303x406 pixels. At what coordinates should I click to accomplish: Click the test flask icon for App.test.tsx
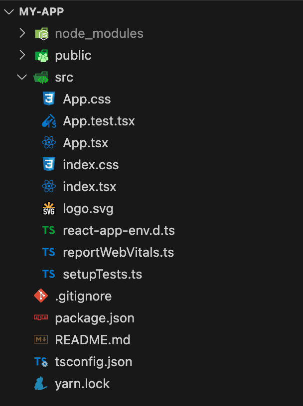click(x=48, y=121)
